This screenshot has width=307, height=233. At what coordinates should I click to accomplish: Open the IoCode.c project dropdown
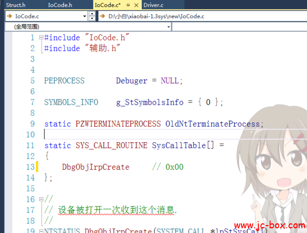coord(85,16)
